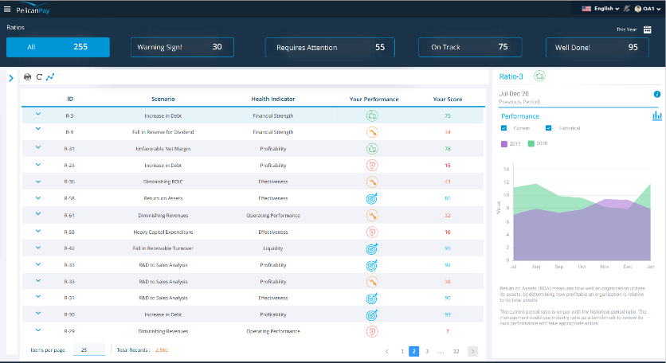This screenshot has height=363, width=666.
Task: Select the Warning Sign! filter tab
Action: 182,47
